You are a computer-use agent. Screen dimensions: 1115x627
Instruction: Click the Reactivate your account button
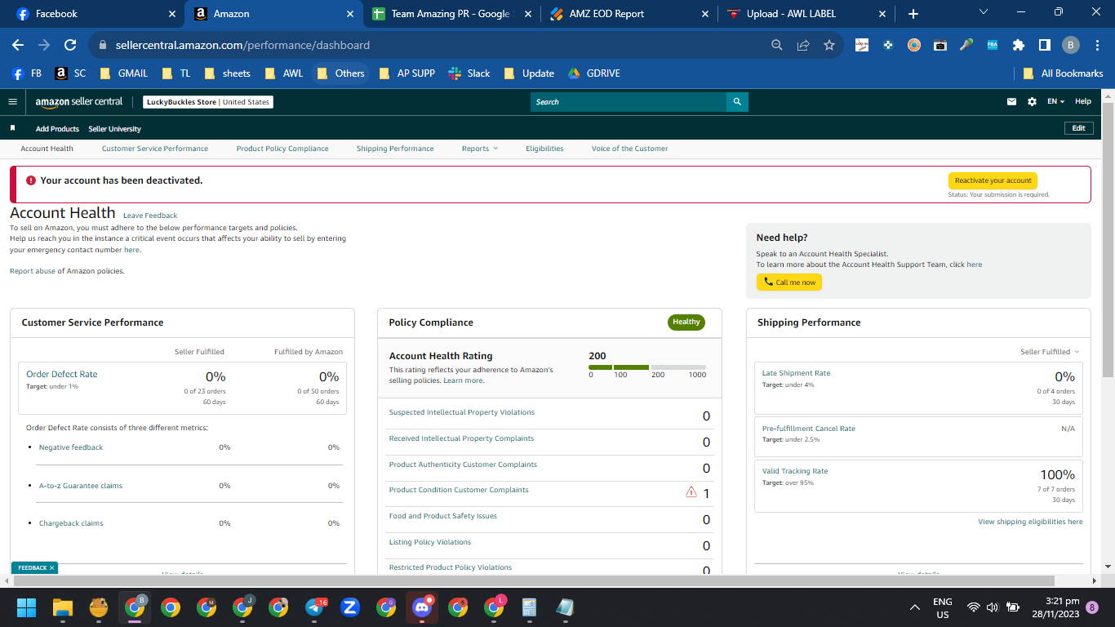[x=993, y=180]
